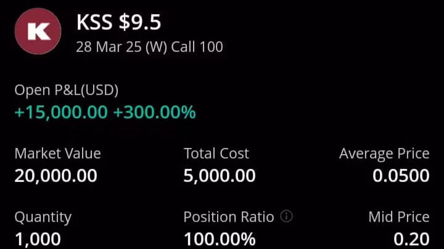Tap the Open P&L(USD) label
The image size is (444, 249).
[x=67, y=90]
